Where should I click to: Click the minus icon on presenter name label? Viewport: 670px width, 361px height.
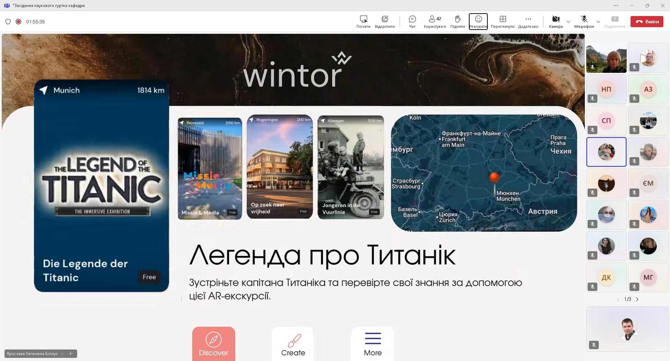tap(62, 354)
